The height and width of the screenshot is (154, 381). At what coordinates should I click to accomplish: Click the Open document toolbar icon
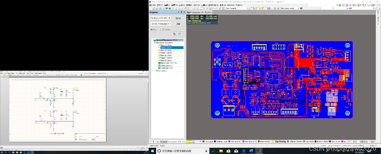pos(154,8)
